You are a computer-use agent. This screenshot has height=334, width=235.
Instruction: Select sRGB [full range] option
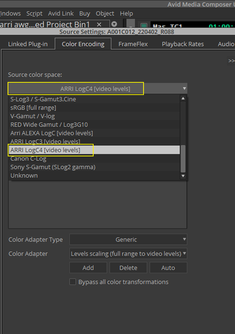tap(94, 108)
